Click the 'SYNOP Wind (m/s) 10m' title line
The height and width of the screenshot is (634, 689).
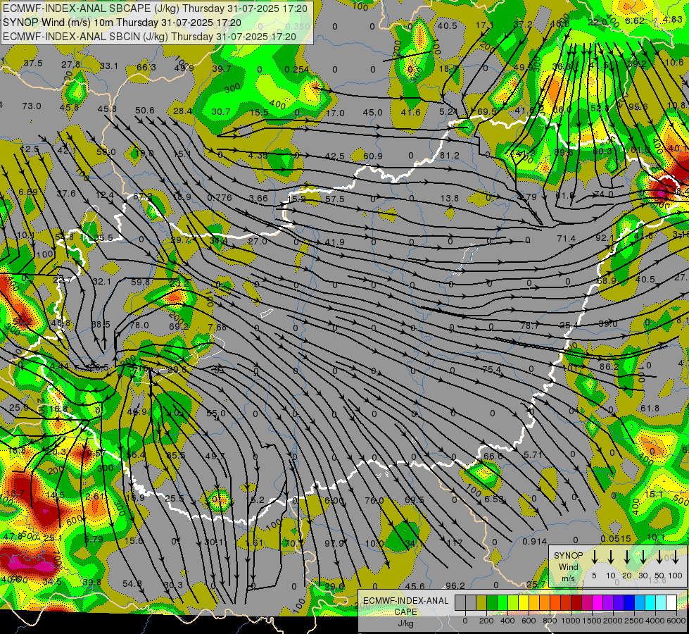click(122, 23)
